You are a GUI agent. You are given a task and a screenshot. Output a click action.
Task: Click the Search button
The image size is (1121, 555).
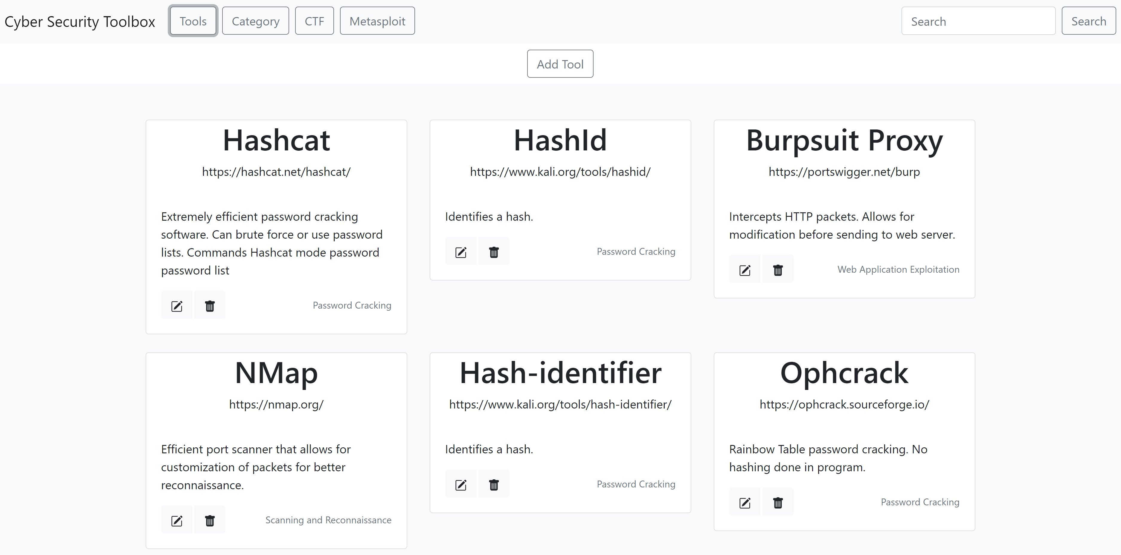coord(1088,21)
